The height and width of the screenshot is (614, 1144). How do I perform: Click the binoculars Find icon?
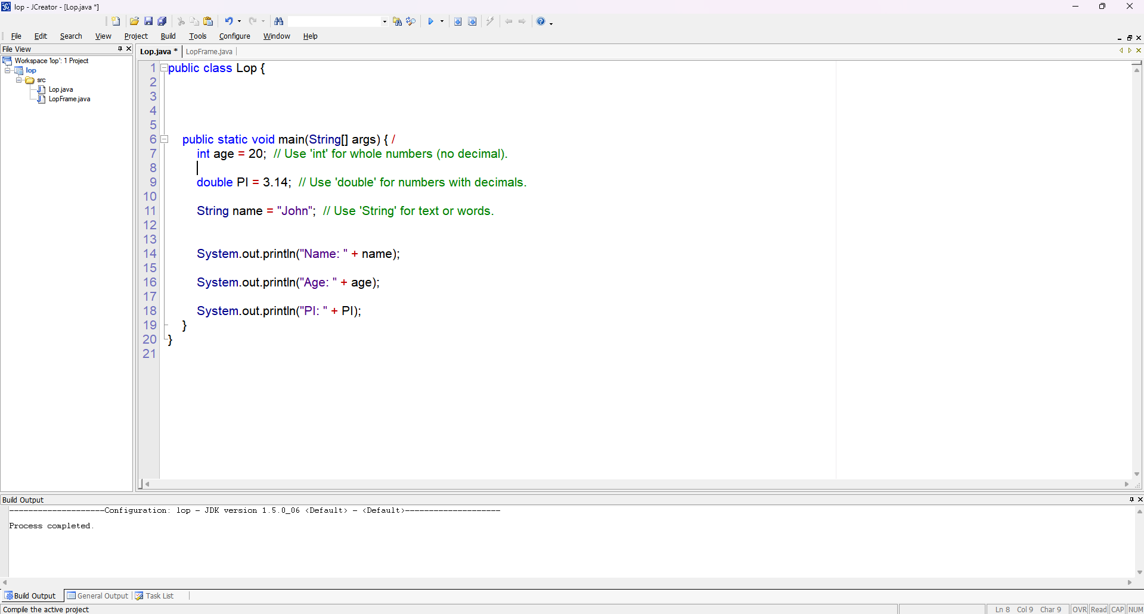[x=278, y=21]
